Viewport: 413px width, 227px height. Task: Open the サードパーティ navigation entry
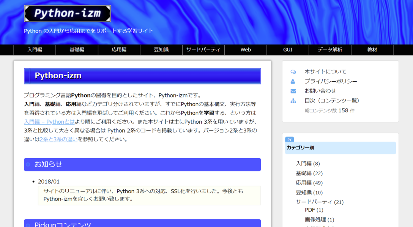click(x=203, y=50)
